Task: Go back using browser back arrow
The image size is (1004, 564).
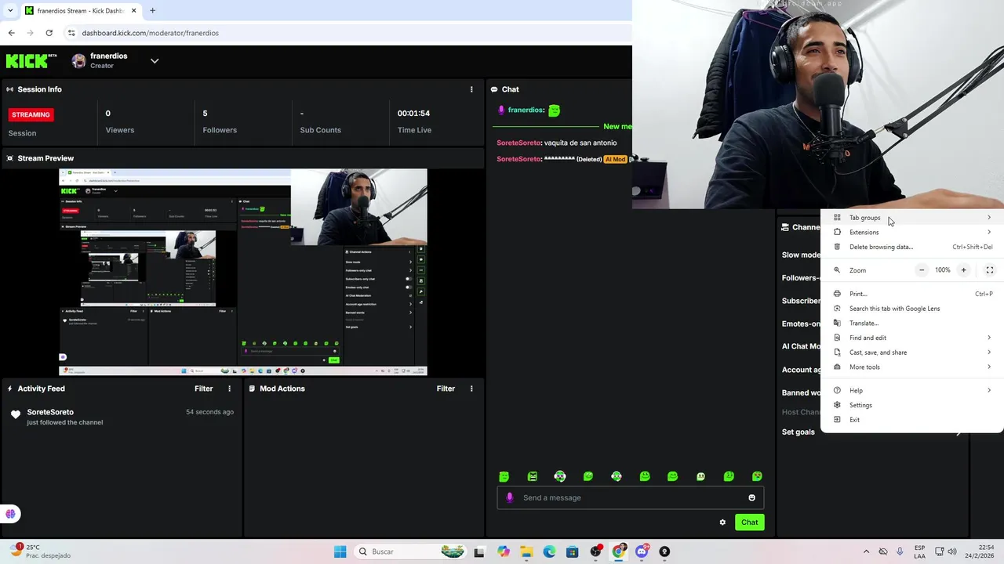Action: (11, 33)
